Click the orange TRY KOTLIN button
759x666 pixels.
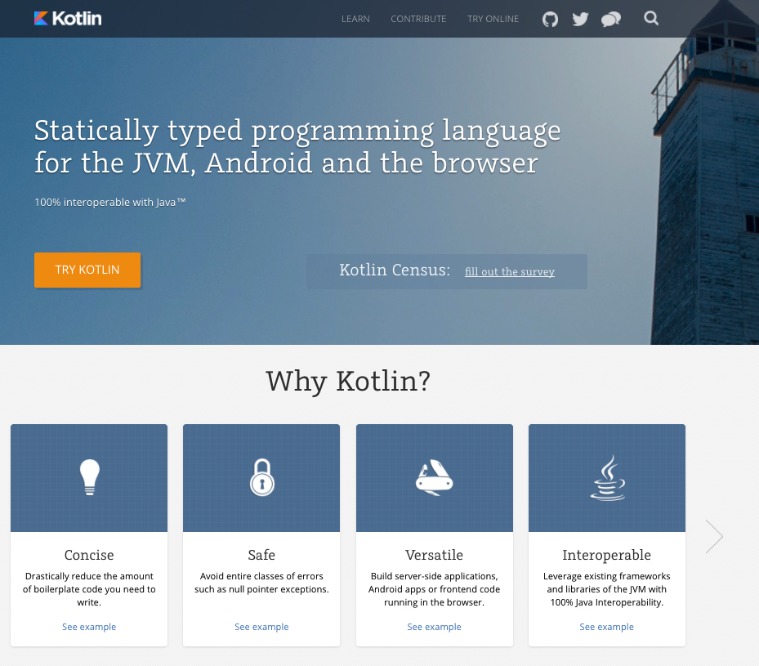[x=87, y=270]
